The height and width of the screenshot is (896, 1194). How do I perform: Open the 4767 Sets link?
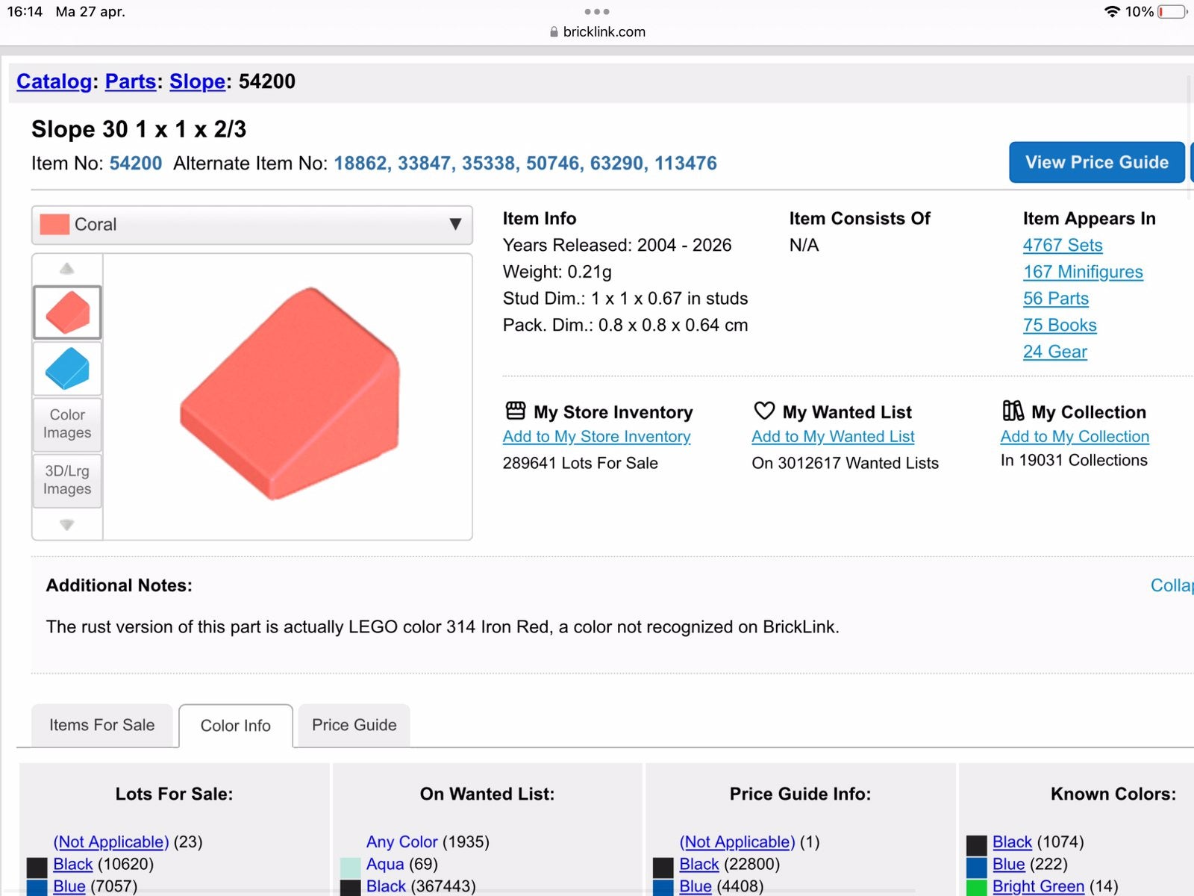[1063, 245]
